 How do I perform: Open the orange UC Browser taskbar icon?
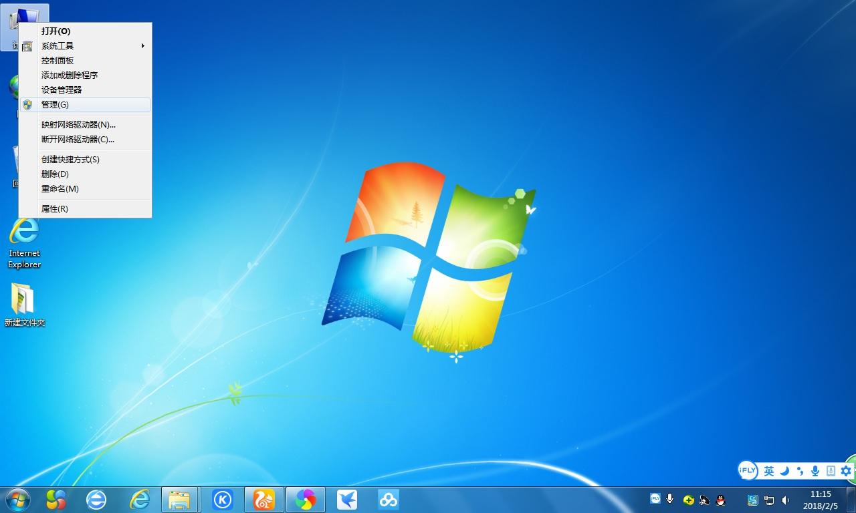tap(263, 499)
